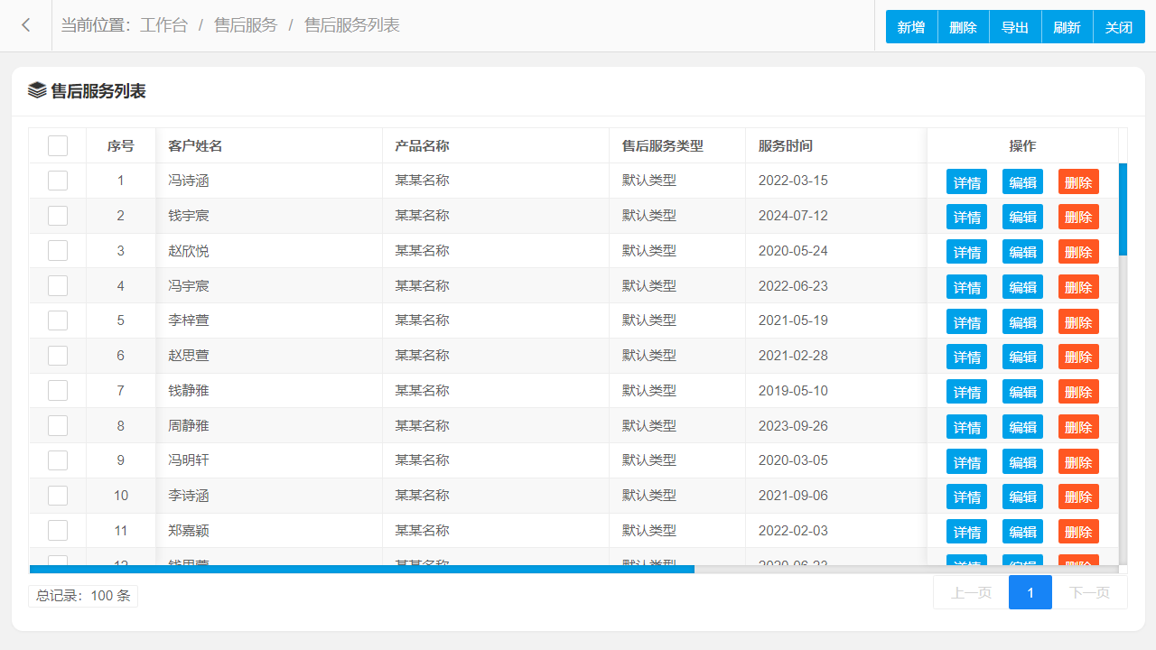The image size is (1156, 650).
Task: Click the 关闭 button
Action: pyautogui.click(x=1119, y=27)
